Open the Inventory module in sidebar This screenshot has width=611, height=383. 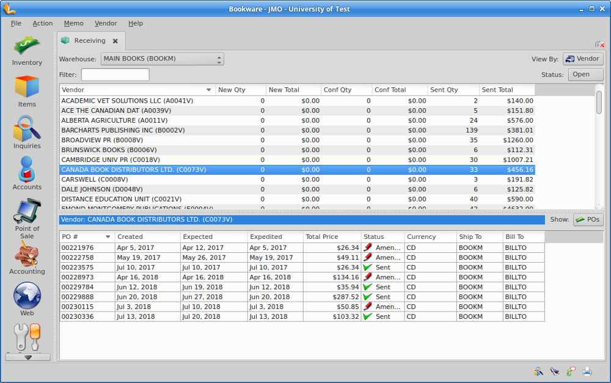[27, 50]
